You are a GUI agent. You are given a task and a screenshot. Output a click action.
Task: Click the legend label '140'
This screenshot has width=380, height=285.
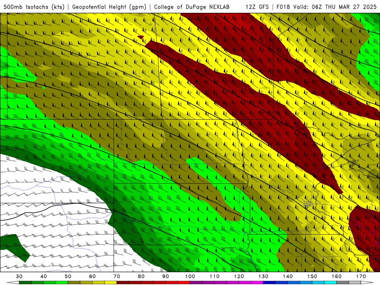coord(288,276)
